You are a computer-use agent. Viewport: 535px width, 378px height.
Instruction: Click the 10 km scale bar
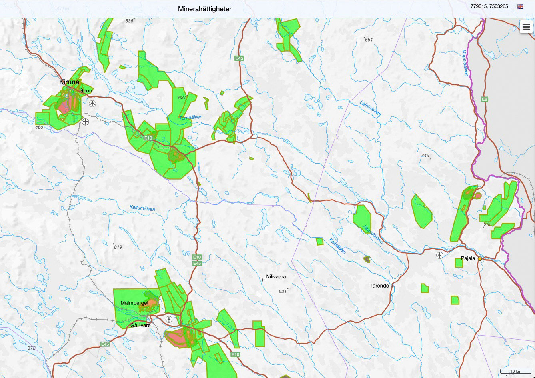(515, 372)
